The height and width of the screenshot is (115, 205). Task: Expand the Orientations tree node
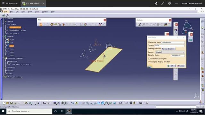(x=6, y=67)
